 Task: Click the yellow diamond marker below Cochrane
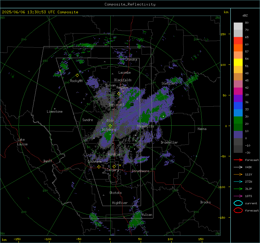pyautogui.click(x=99, y=167)
